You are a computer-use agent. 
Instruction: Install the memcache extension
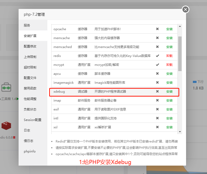click(x=169, y=38)
